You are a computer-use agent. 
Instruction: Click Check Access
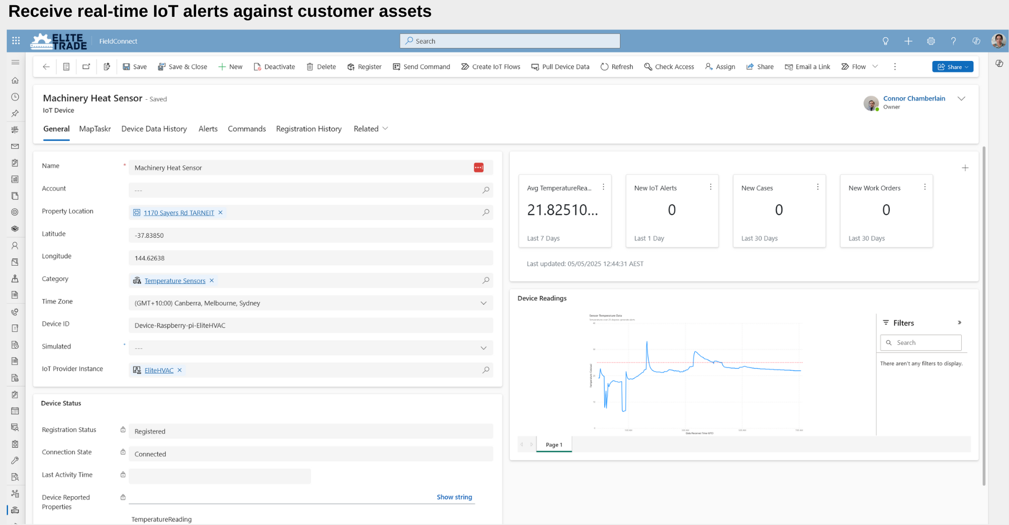point(669,67)
